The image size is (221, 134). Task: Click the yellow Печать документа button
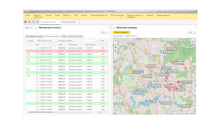pos(121,32)
